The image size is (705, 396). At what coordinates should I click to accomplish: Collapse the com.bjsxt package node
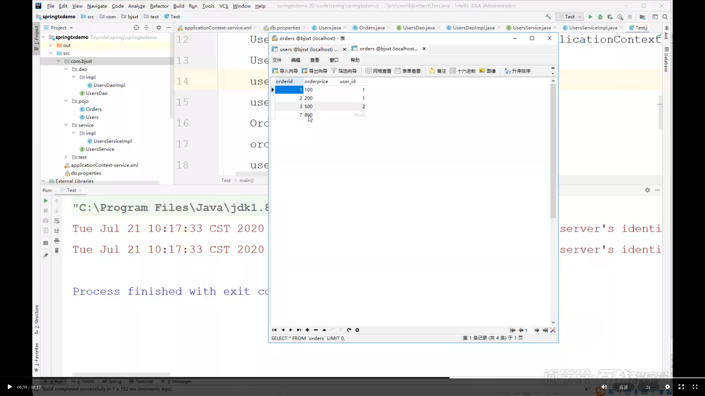[58, 61]
